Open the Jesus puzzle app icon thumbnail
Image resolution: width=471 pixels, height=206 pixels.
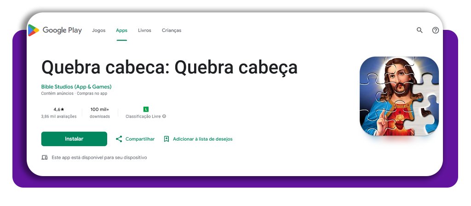[399, 96]
